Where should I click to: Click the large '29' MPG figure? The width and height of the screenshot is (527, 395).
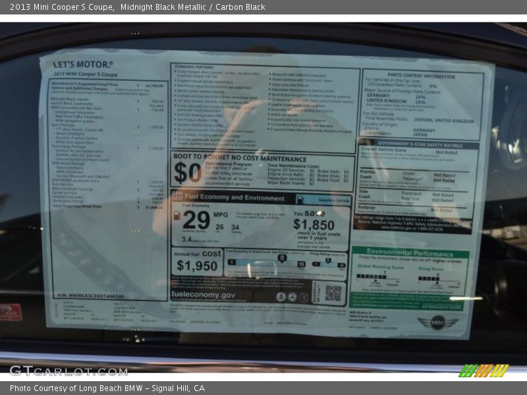click(196, 221)
